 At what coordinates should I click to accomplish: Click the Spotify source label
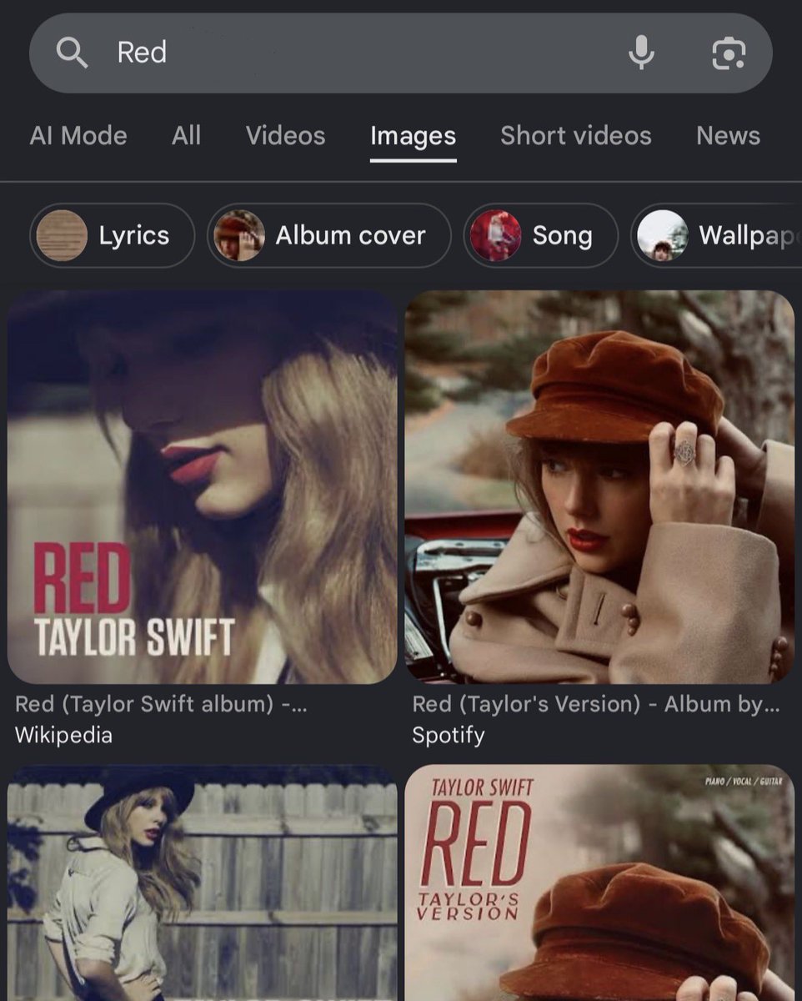click(x=448, y=735)
